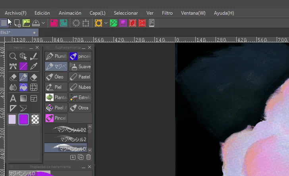
Task: Open the Animación menu
Action: 70,13
